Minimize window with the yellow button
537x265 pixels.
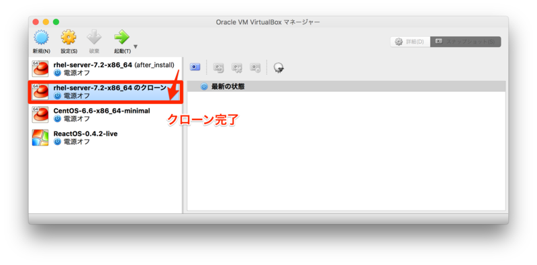(x=46, y=22)
